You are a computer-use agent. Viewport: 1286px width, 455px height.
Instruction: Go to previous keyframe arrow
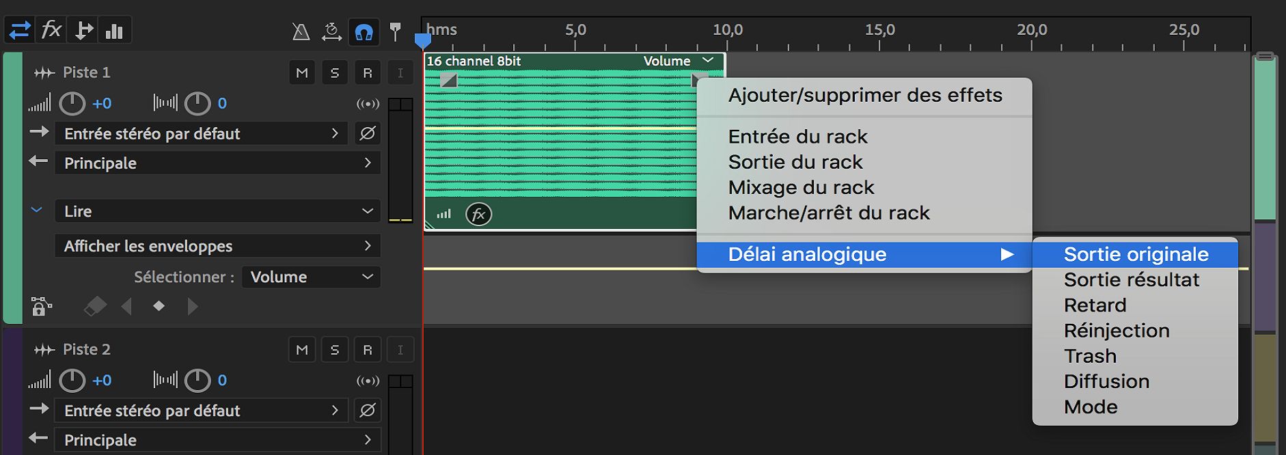pos(126,307)
